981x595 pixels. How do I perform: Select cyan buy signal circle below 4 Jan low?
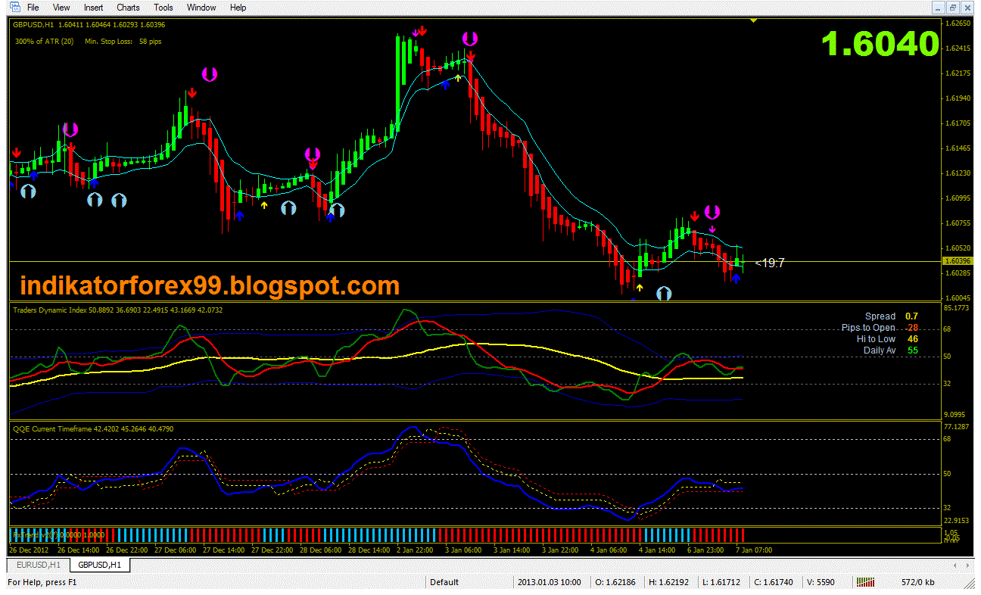pos(664,293)
